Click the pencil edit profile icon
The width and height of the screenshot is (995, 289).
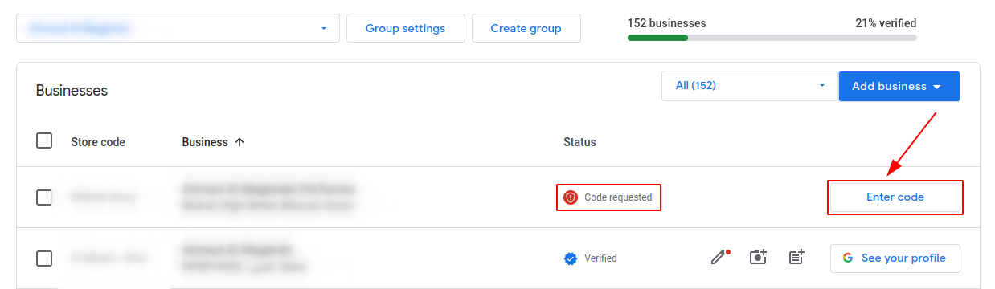[x=719, y=258]
